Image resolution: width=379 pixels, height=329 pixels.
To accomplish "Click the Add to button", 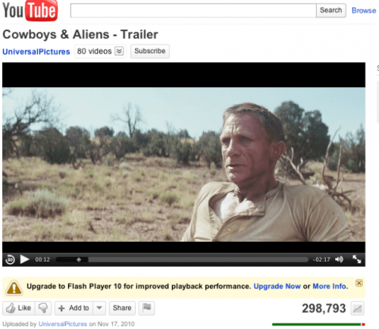I will point(74,308).
